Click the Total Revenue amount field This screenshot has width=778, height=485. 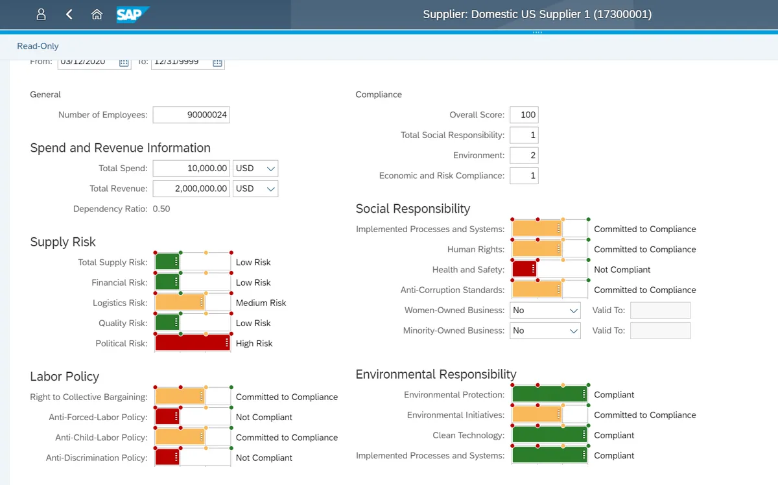(191, 189)
